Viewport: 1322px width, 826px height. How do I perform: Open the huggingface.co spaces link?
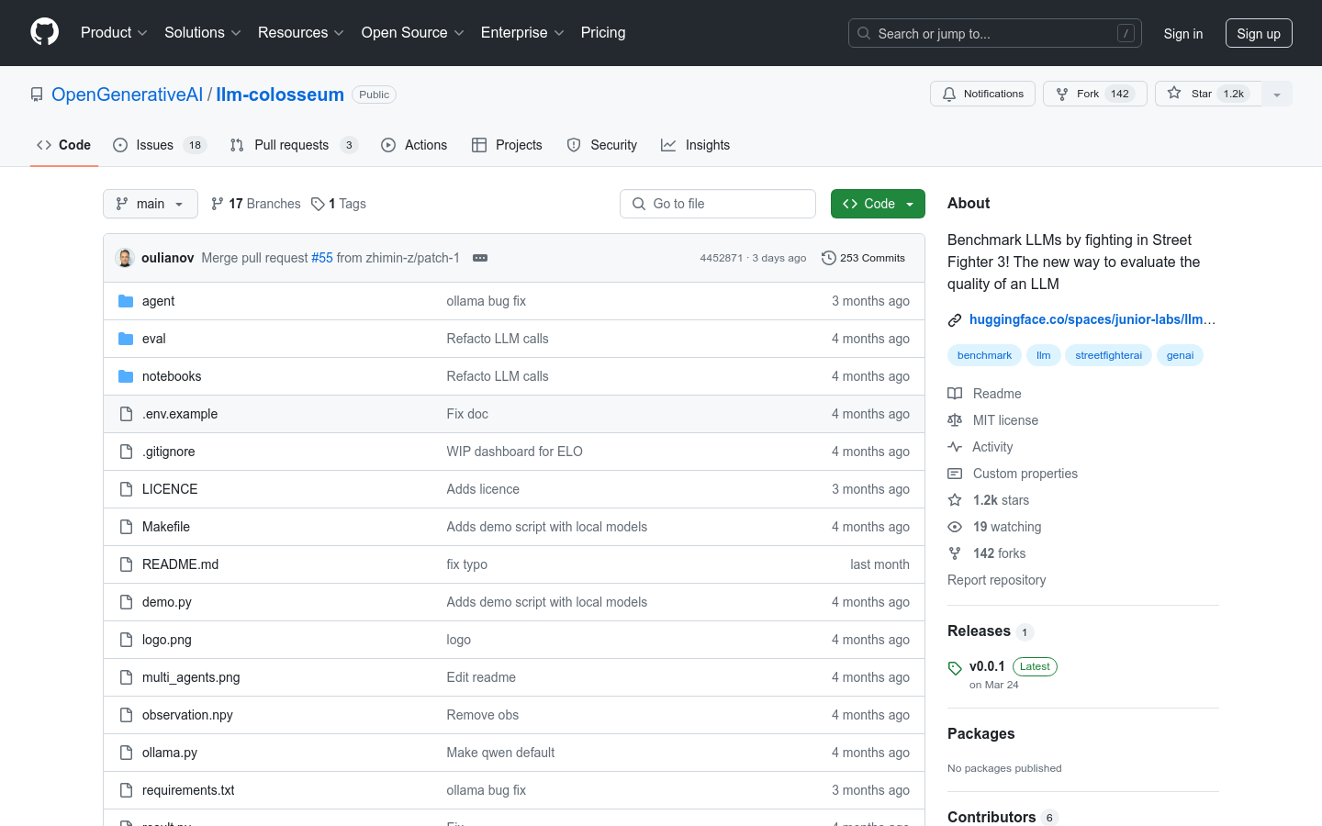coord(1092,319)
